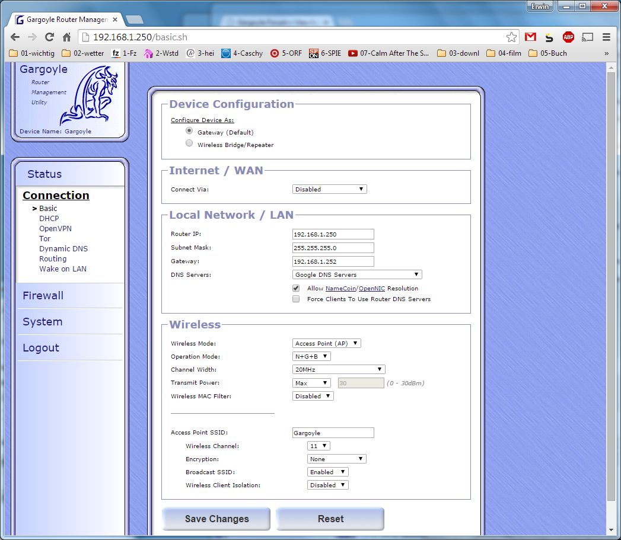The image size is (621, 540).
Task: Enable Force Clients To Use Router DNS
Action: [x=296, y=299]
